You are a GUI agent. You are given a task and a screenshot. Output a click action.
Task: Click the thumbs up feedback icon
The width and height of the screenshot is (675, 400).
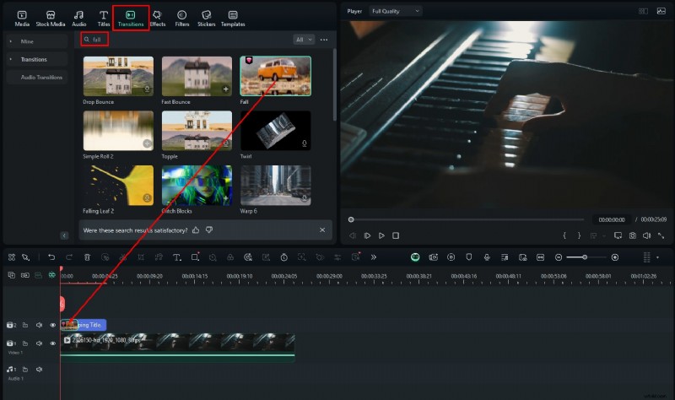coord(196,230)
